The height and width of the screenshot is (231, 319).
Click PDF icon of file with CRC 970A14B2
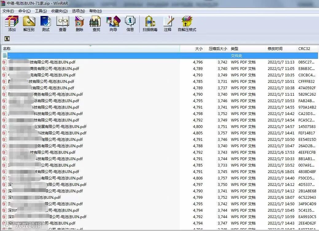coord(4,107)
